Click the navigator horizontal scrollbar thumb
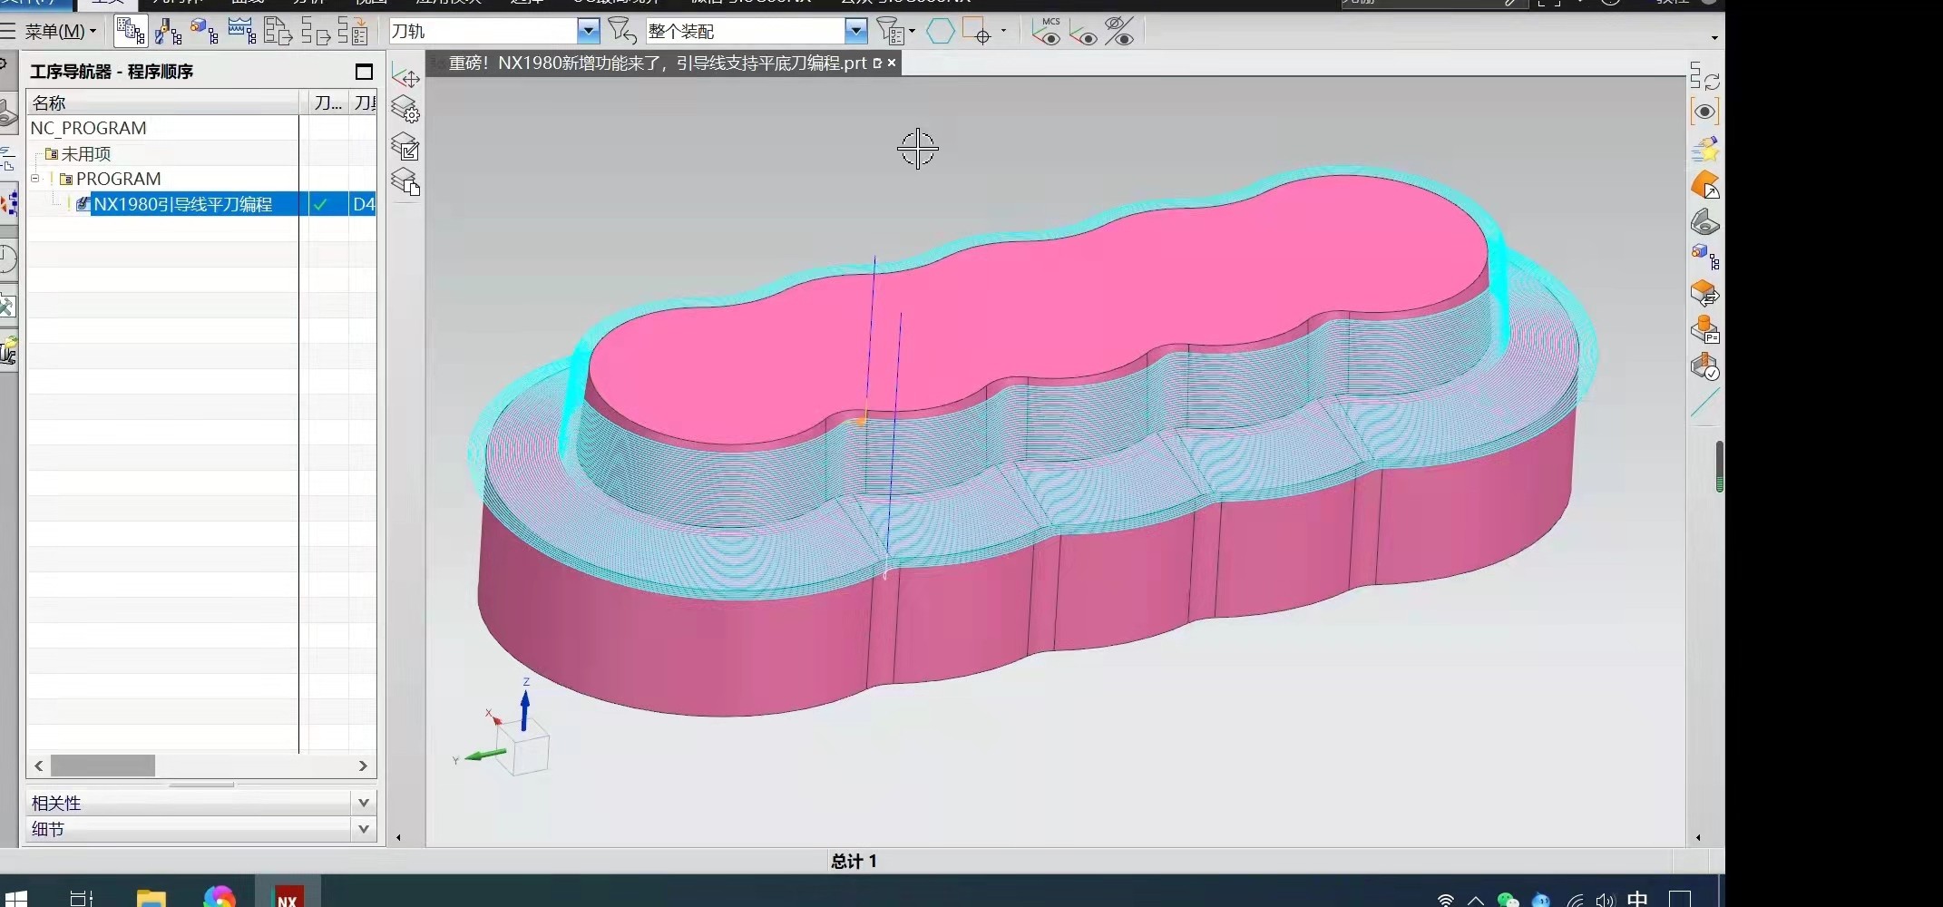1943x907 pixels. [x=103, y=766]
